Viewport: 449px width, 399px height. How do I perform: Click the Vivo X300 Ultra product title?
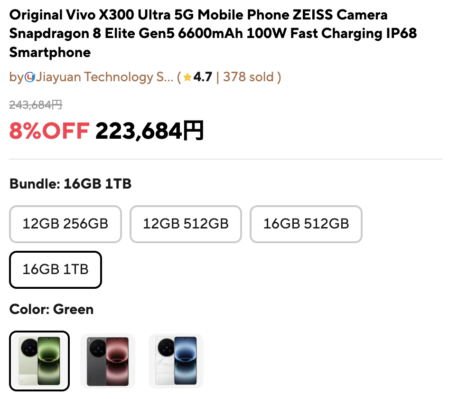(x=213, y=34)
